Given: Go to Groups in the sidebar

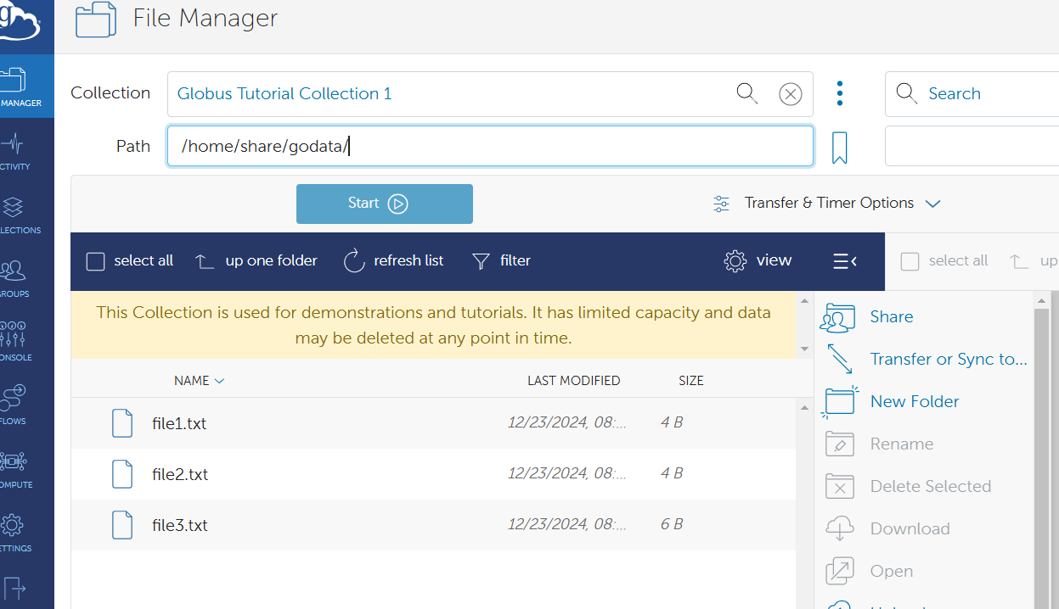Looking at the screenshot, I should (x=14, y=277).
